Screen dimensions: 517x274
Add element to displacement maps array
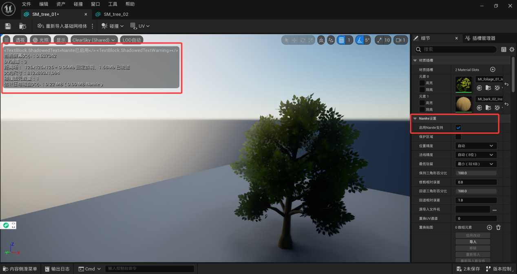click(490, 227)
